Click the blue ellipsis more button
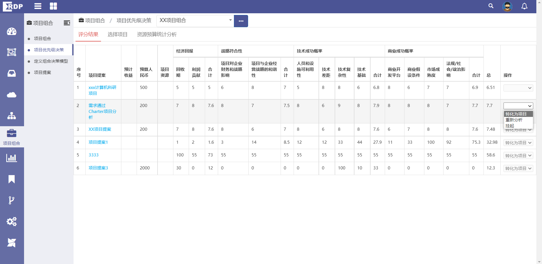 pyautogui.click(x=241, y=21)
